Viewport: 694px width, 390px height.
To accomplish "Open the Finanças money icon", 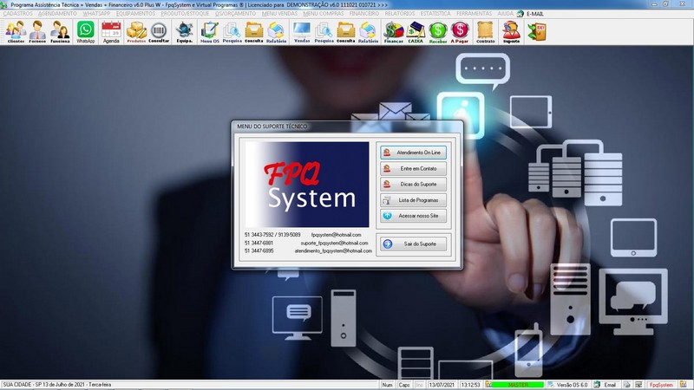I will tap(394, 32).
